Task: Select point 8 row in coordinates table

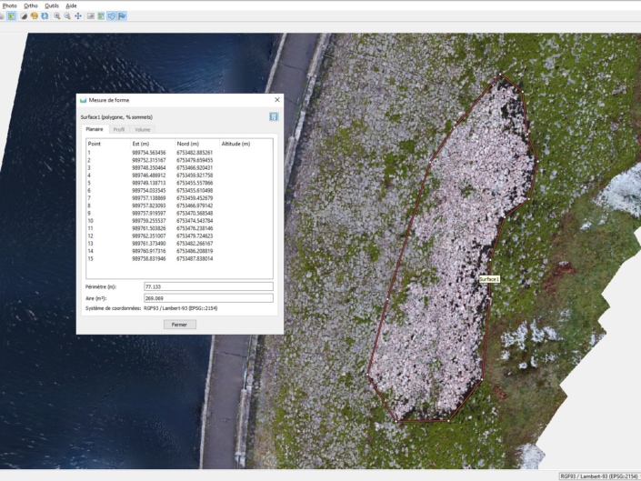Action: [x=150, y=205]
